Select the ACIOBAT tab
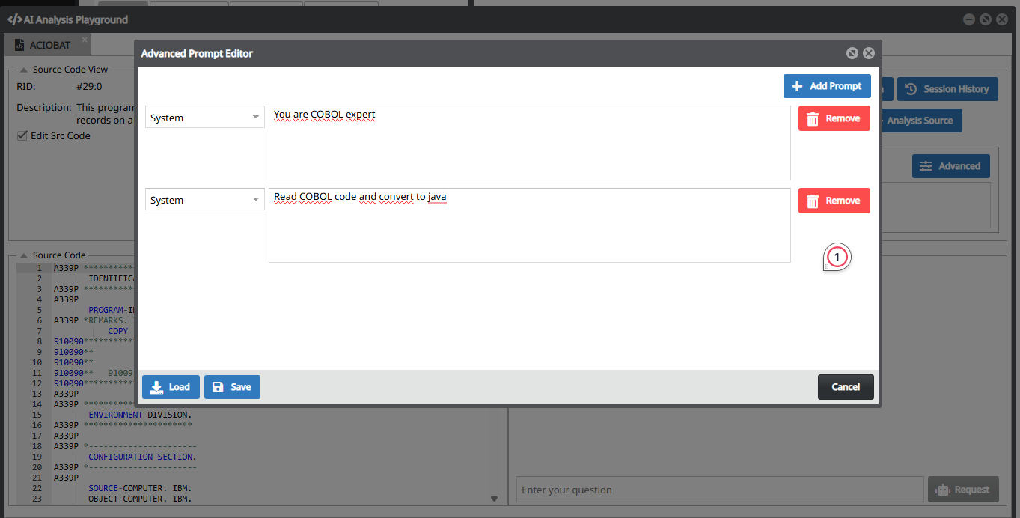This screenshot has width=1020, height=518. point(49,45)
